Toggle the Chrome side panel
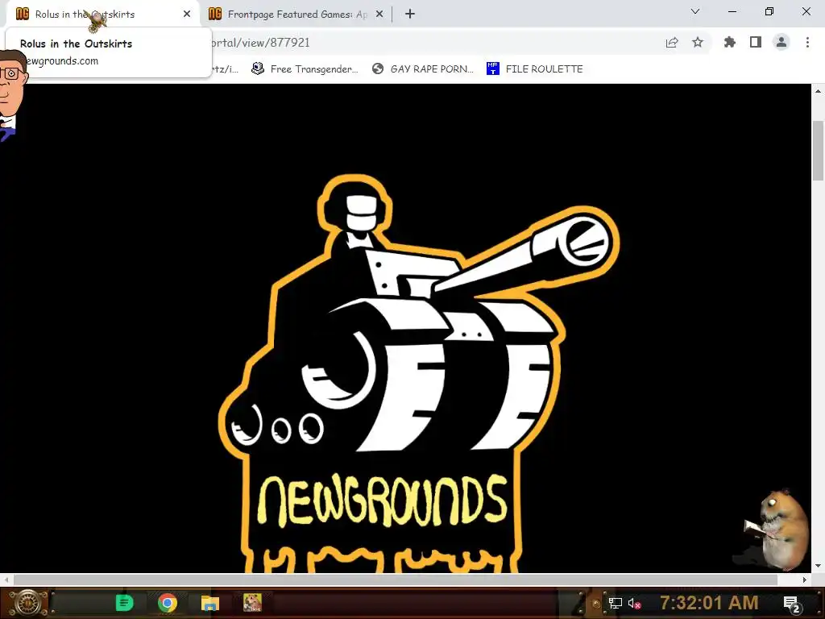The height and width of the screenshot is (619, 825). click(756, 43)
